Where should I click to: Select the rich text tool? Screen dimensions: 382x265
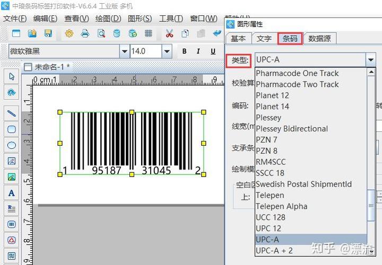tap(12, 208)
